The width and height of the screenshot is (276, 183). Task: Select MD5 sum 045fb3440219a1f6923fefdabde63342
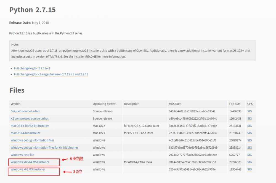192,111
